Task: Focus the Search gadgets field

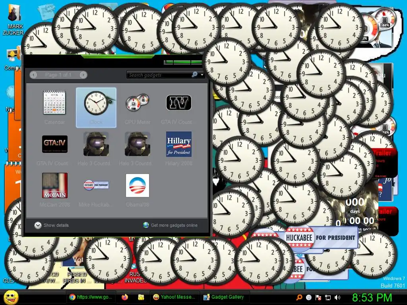Action: [x=159, y=75]
